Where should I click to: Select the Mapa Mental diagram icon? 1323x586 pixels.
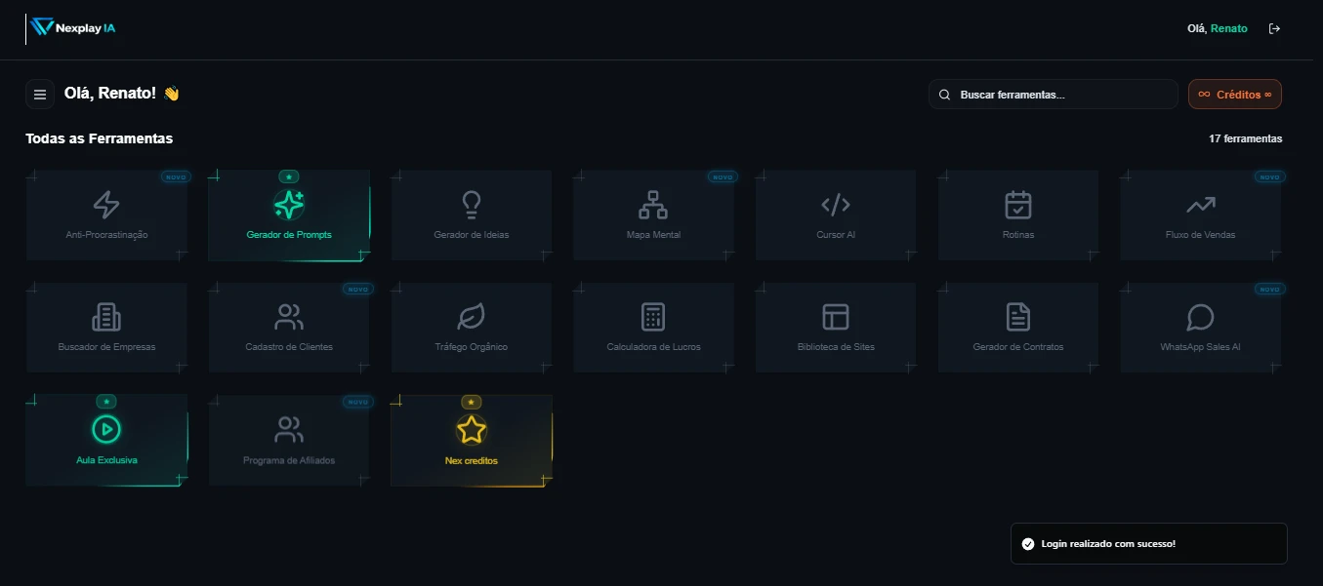(653, 205)
